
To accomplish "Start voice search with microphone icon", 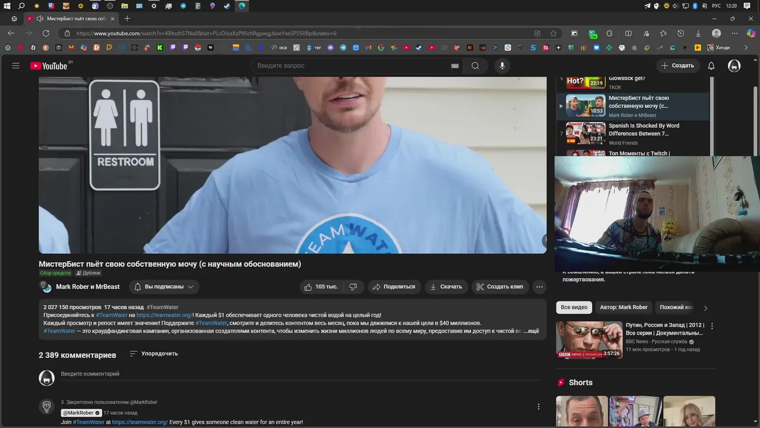I will 502,65.
